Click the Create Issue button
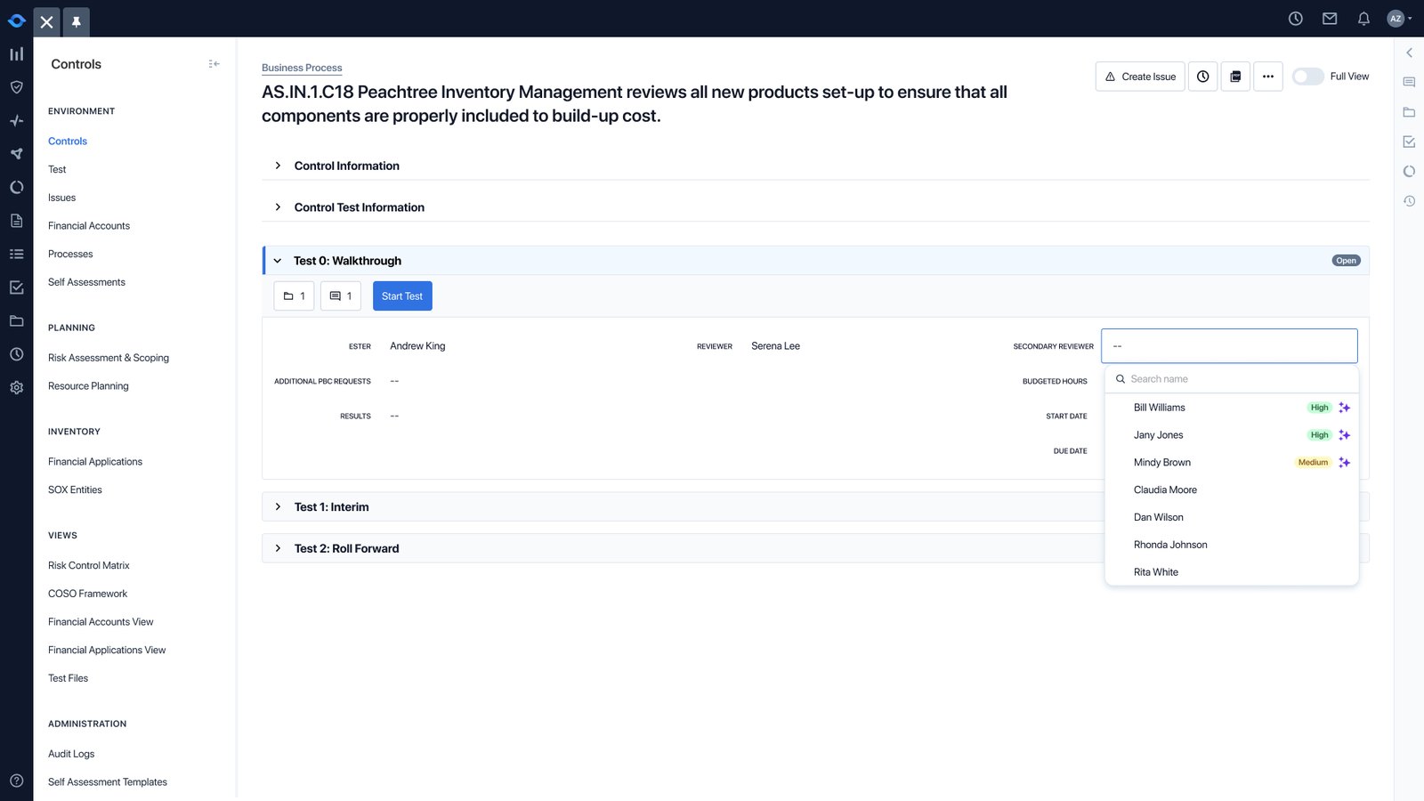1424x801 pixels. [x=1140, y=77]
